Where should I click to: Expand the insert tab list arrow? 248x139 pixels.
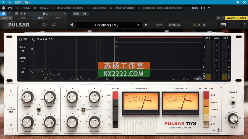click(209, 8)
